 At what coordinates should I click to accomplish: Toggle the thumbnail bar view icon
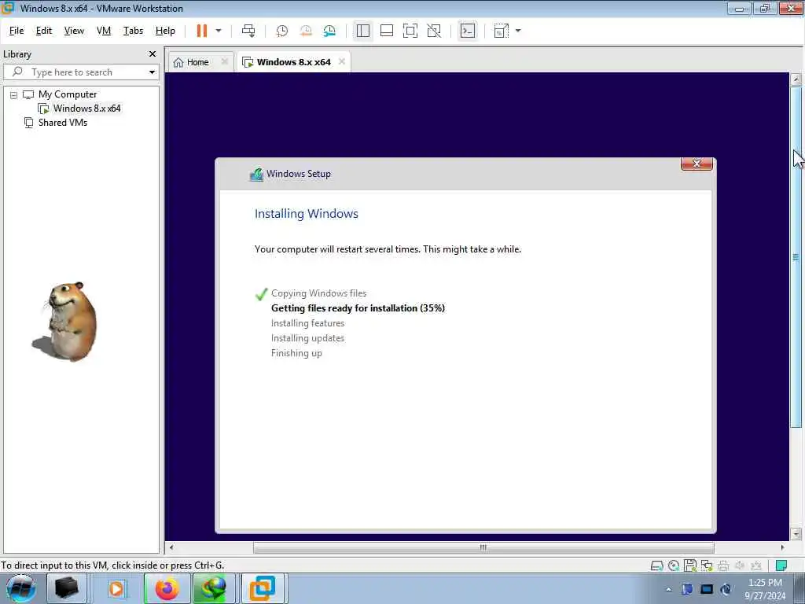[x=387, y=31]
